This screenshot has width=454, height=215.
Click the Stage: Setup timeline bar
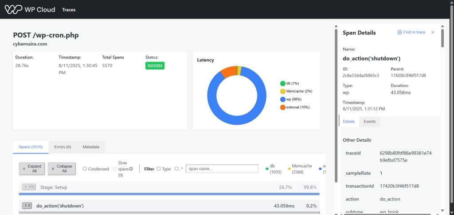[x=169, y=194]
